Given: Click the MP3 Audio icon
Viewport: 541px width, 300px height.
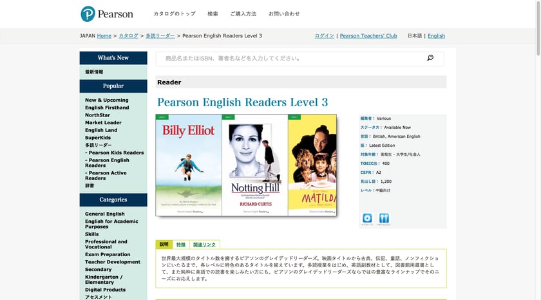Looking at the screenshot, I should (x=384, y=219).
